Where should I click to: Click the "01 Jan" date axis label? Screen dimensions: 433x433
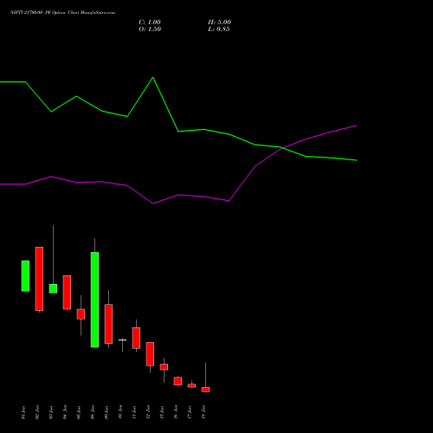coord(23,412)
